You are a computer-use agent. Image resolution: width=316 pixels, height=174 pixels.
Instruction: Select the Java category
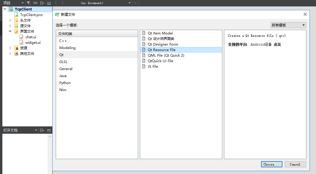click(x=97, y=76)
